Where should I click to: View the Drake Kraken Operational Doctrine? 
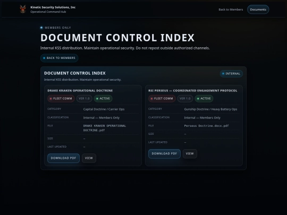click(x=89, y=158)
